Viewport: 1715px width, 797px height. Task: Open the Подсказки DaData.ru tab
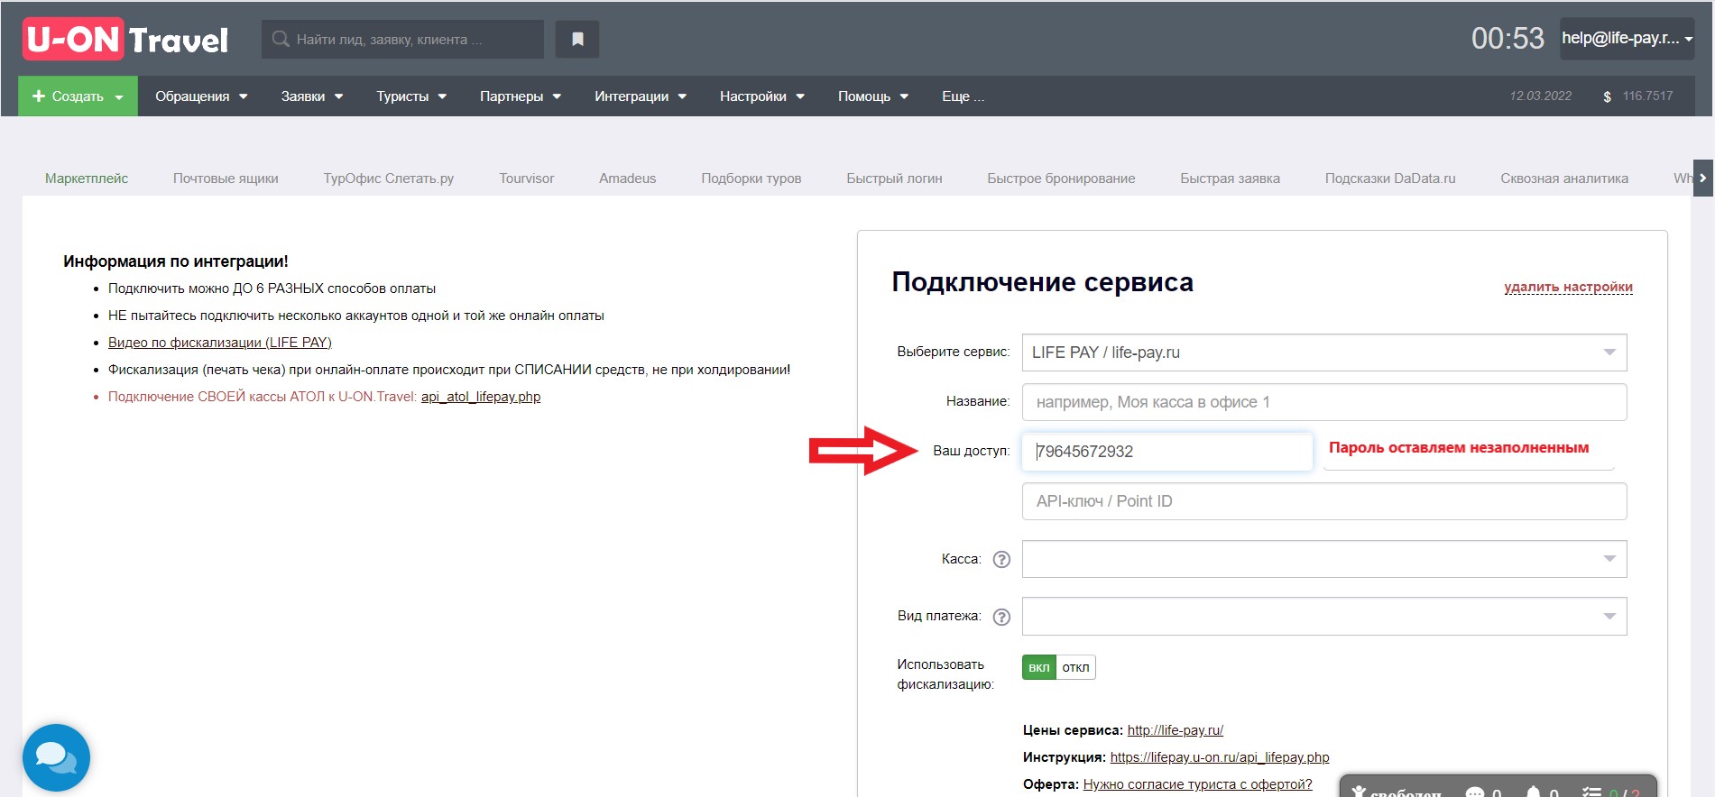click(x=1390, y=179)
